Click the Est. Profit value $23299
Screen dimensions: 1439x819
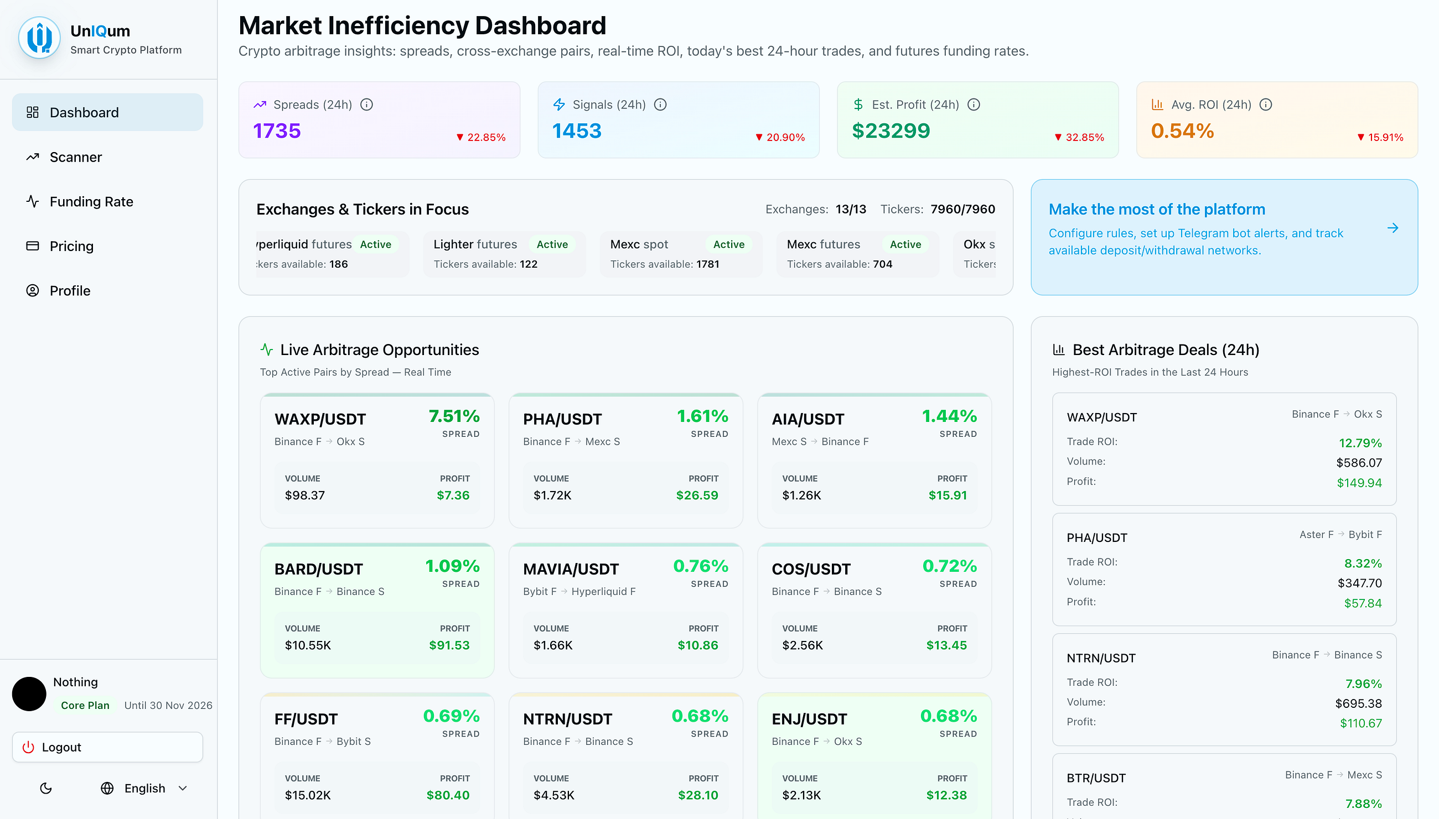[x=891, y=131]
